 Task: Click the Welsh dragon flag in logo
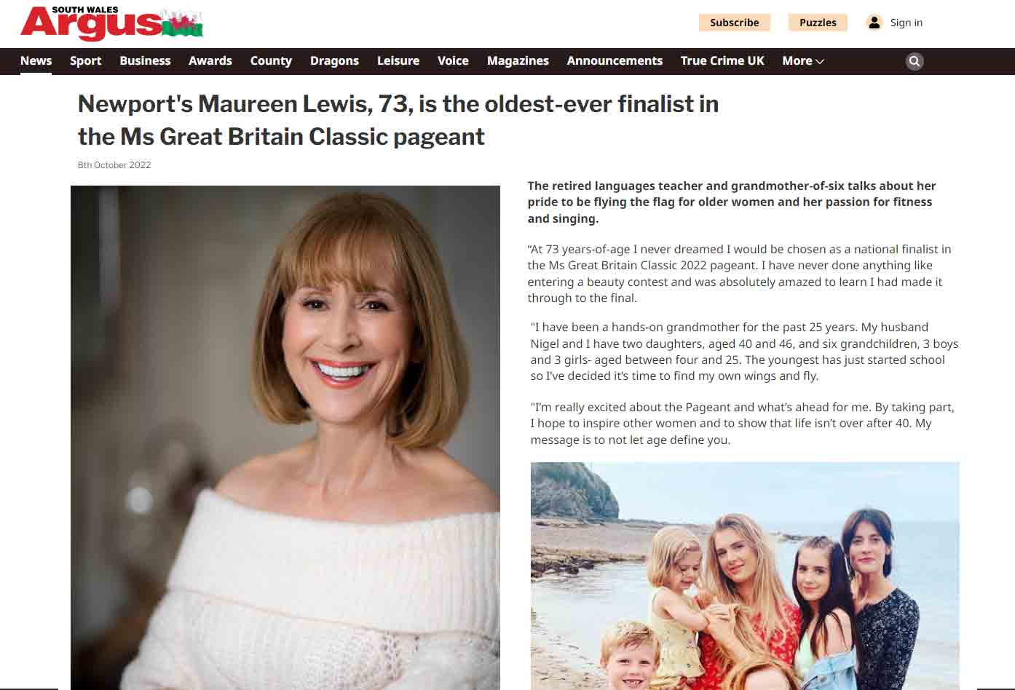(182, 25)
